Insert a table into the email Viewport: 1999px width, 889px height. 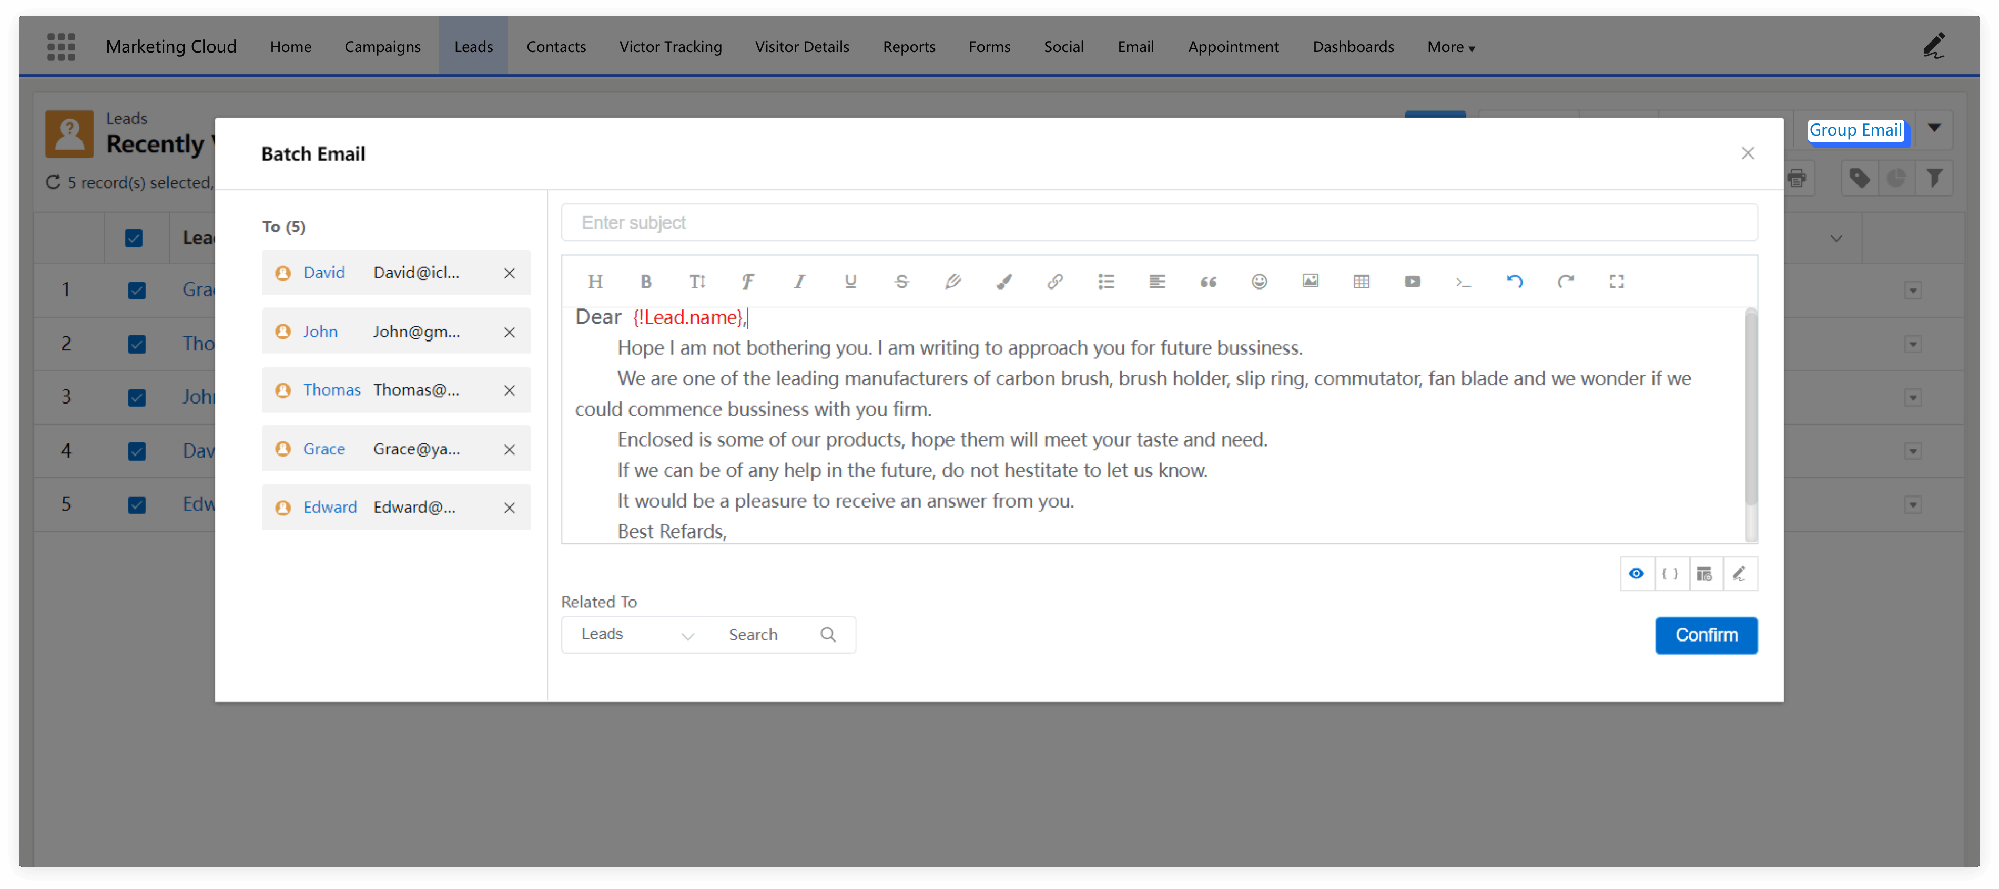(x=1361, y=281)
